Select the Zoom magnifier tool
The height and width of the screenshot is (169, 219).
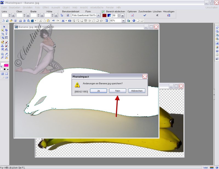coord(2,54)
